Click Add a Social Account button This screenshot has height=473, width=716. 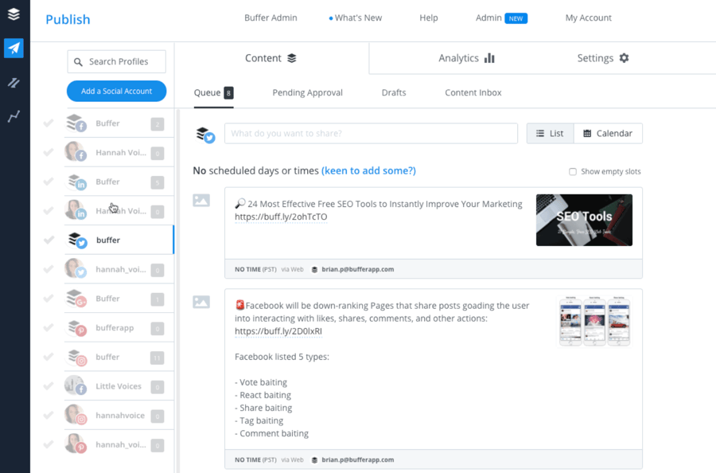point(116,91)
